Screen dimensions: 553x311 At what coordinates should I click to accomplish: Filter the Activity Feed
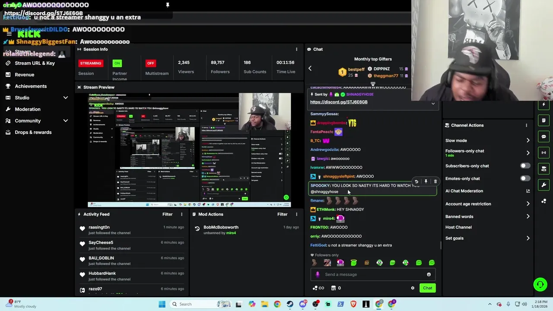click(x=167, y=214)
